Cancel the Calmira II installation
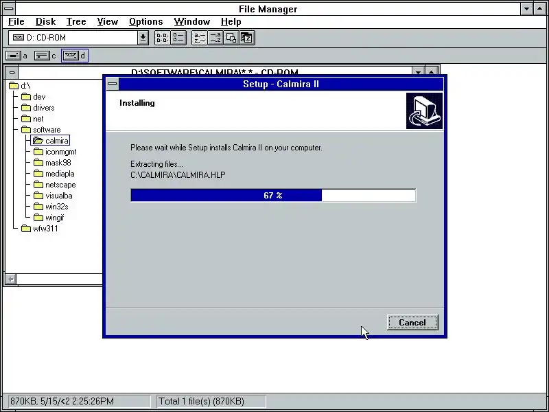This screenshot has height=412, width=549. coord(412,322)
